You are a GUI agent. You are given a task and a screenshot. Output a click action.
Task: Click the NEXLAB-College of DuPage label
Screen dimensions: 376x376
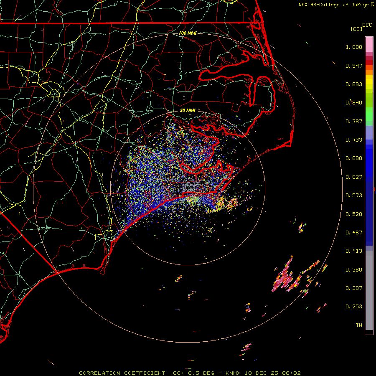pos(333,5)
